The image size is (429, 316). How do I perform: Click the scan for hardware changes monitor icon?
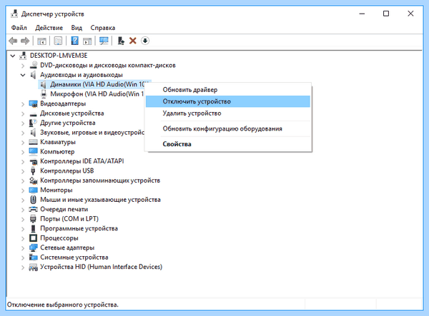point(104,41)
